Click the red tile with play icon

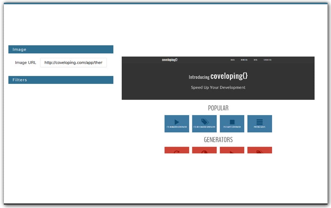pyautogui.click(x=232, y=150)
